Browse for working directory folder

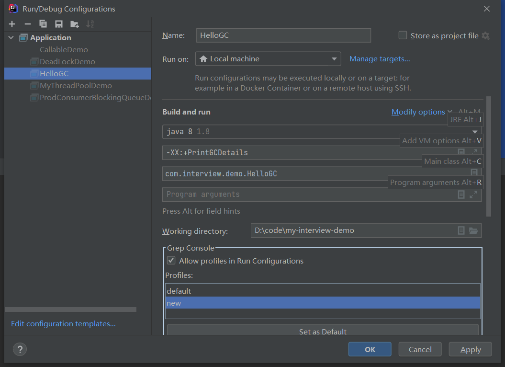pos(473,231)
